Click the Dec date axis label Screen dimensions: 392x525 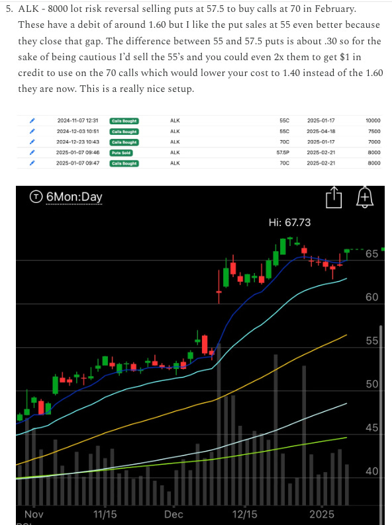tap(173, 514)
